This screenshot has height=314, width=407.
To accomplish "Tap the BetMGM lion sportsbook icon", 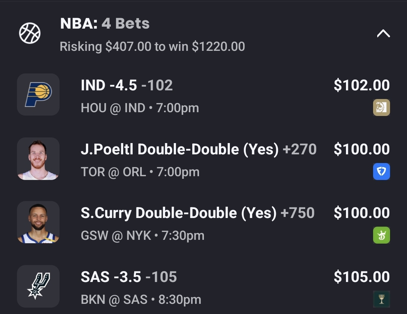I will (381, 108).
